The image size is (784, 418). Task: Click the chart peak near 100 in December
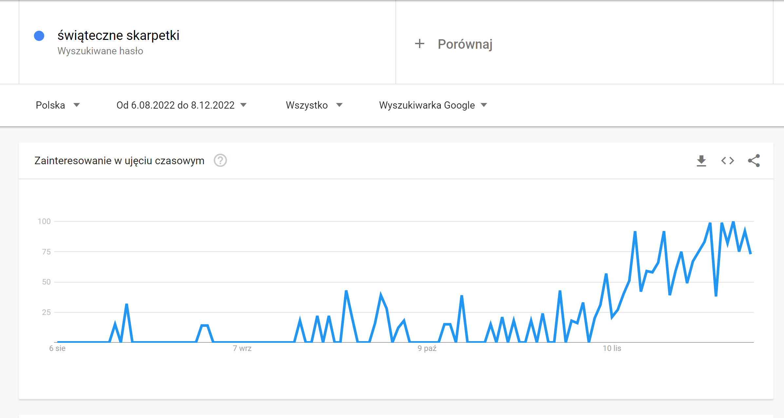coord(733,222)
